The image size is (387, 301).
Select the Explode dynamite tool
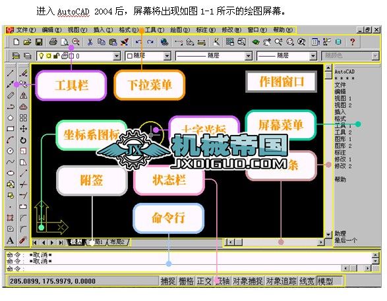pos(23,240)
